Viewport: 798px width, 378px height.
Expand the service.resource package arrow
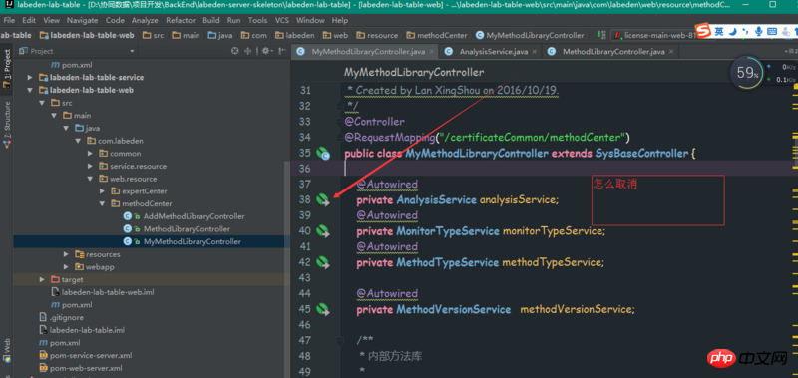tap(90, 166)
